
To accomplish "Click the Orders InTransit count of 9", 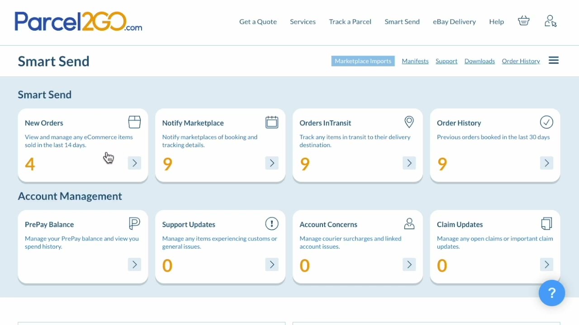I will pyautogui.click(x=305, y=164).
